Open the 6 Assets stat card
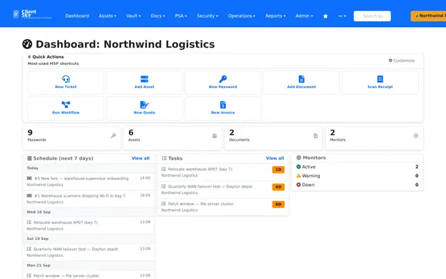The height and width of the screenshot is (279, 446). tap(173, 138)
